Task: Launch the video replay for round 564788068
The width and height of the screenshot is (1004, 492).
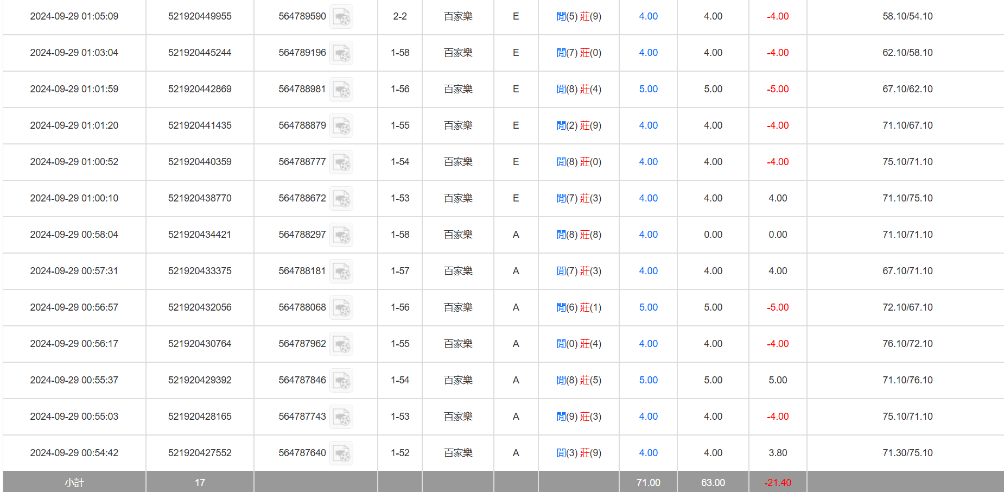Action: [x=341, y=308]
